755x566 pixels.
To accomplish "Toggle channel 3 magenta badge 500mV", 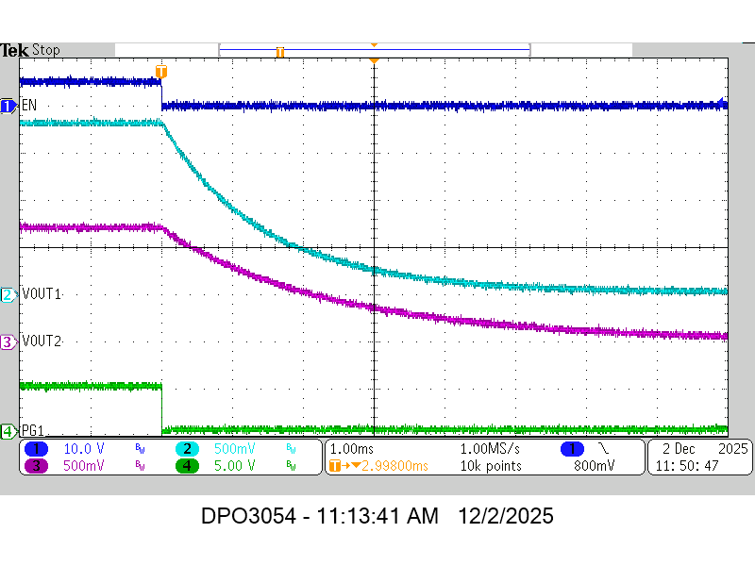I will click(37, 465).
